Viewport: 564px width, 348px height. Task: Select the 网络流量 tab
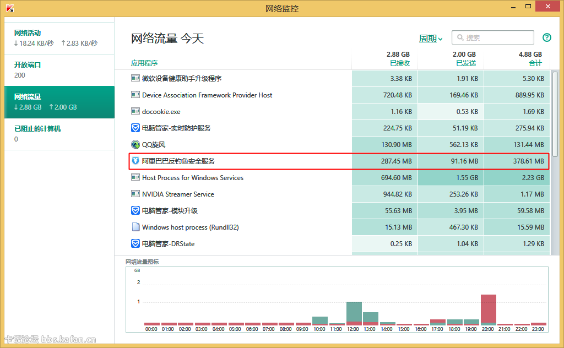coord(59,102)
